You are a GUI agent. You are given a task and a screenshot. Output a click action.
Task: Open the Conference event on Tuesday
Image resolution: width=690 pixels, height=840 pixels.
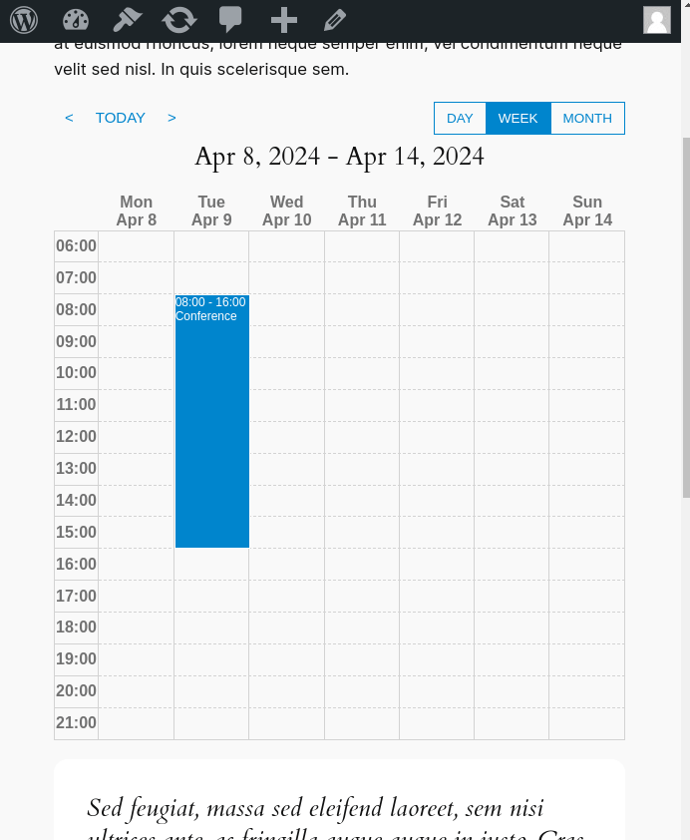[212, 421]
